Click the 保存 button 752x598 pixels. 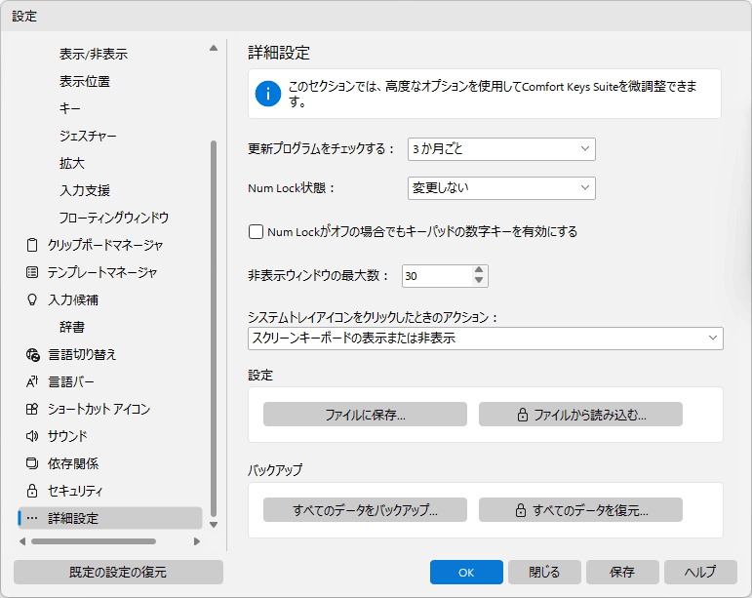pyautogui.click(x=622, y=572)
